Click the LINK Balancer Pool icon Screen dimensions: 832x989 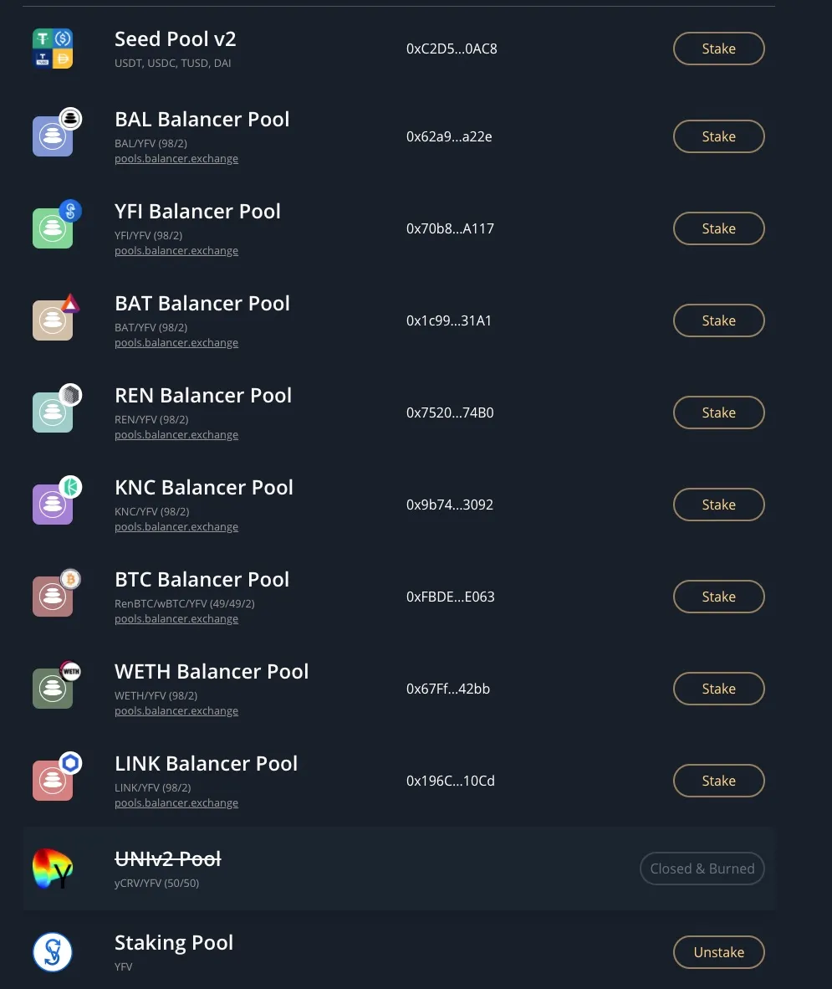coord(54,780)
